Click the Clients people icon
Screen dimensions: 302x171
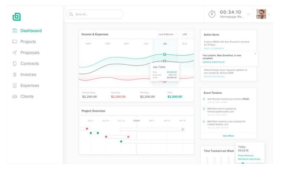point(15,96)
